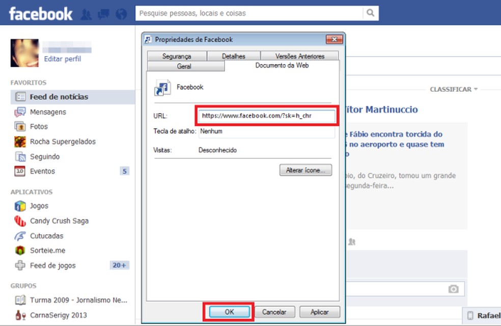
Task: Click the Editar perfil link
Action: pos(62,59)
